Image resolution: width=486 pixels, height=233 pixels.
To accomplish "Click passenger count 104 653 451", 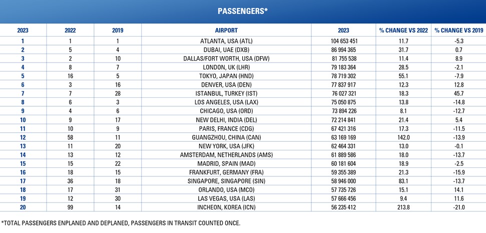I will click(343, 41).
